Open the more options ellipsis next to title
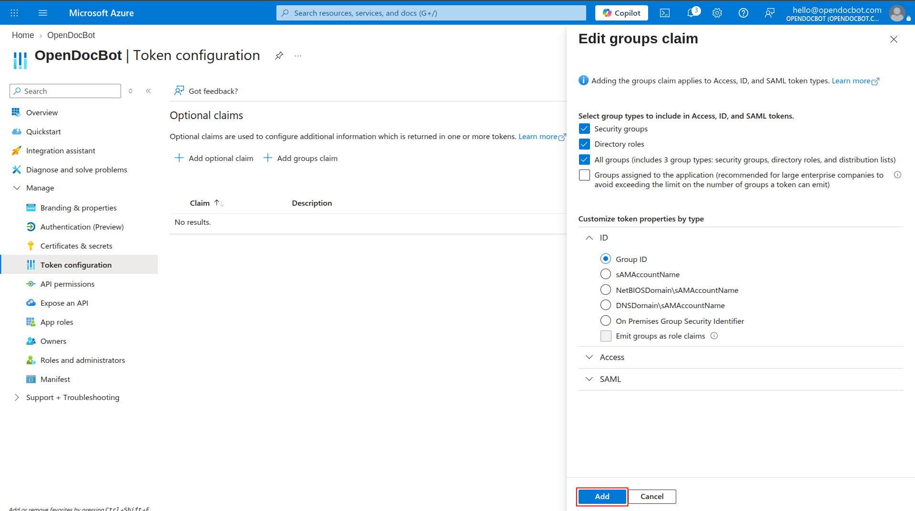The height and width of the screenshot is (511, 915). [x=298, y=56]
